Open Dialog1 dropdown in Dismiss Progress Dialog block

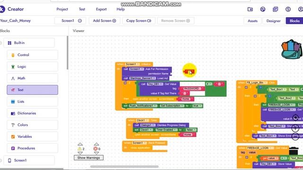148,125
